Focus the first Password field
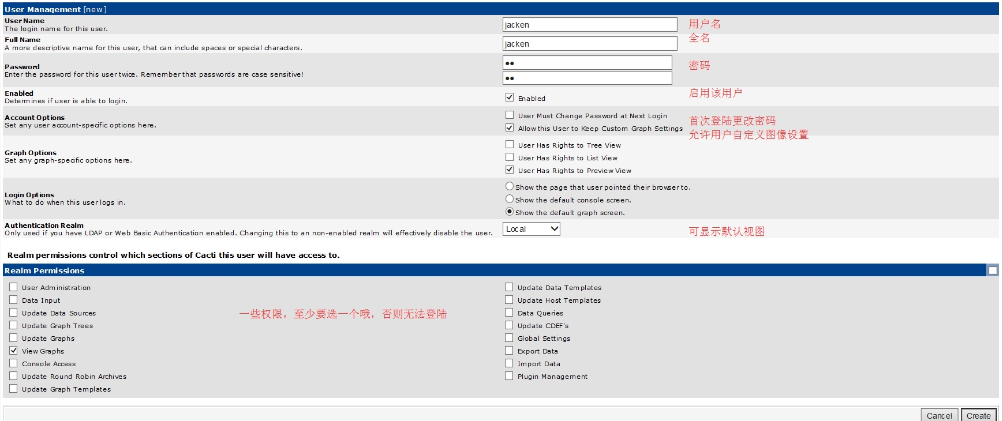Screen dimensions: 1003x421 pos(587,62)
